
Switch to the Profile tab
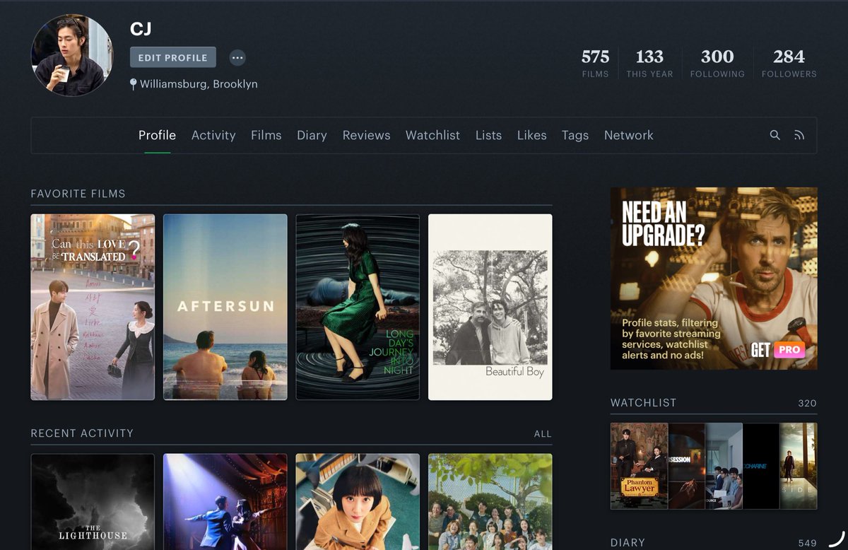coord(157,135)
